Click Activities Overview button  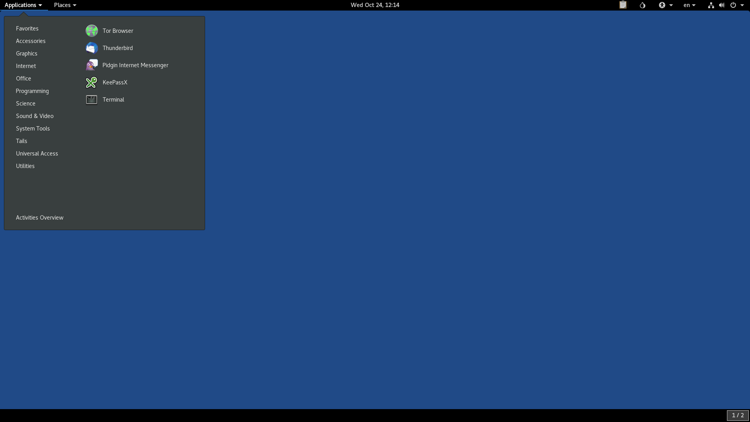(x=40, y=217)
